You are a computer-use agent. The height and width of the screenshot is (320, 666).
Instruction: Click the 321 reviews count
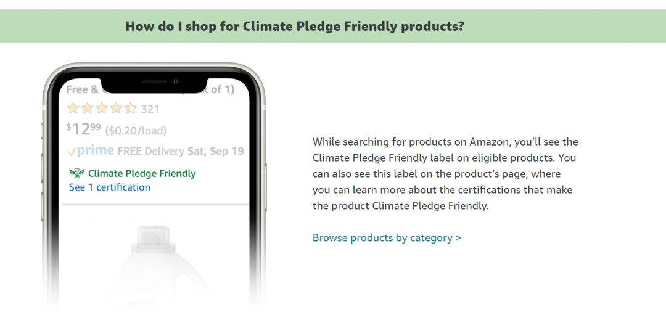[x=150, y=109]
